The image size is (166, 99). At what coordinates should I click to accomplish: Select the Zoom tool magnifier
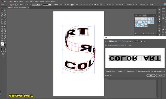coord(5,40)
